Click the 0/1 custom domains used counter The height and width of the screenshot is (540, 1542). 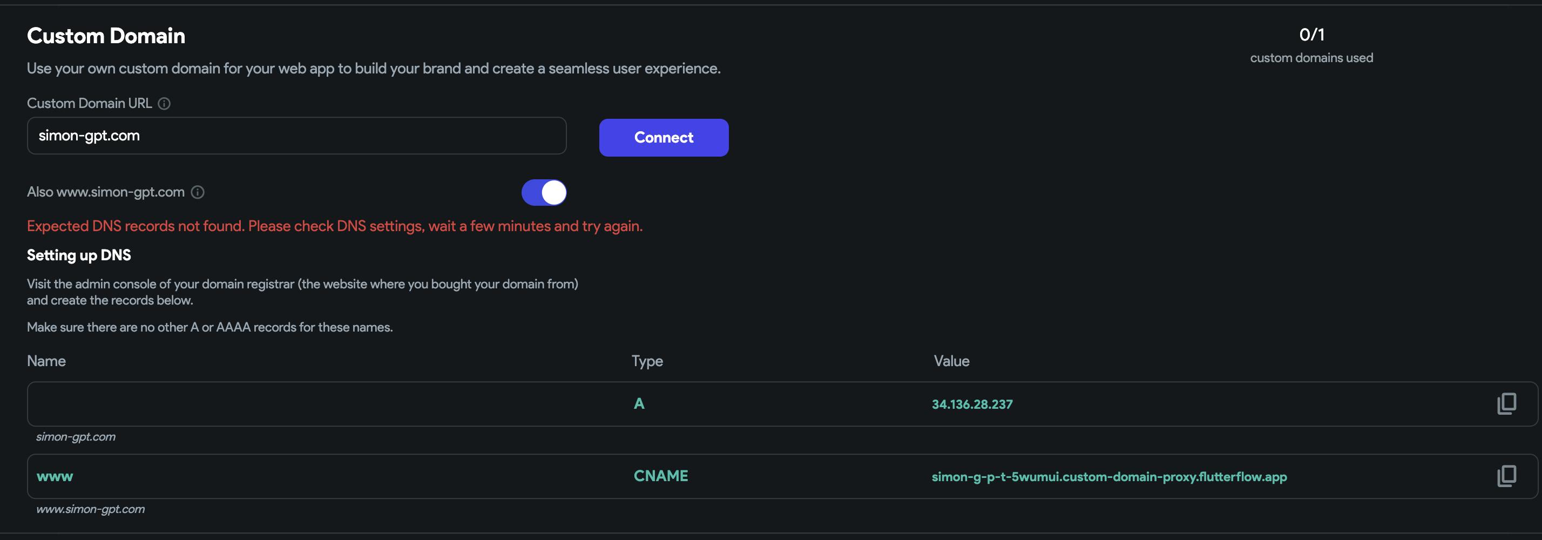click(1311, 35)
